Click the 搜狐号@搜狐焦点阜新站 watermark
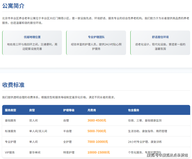Image resolution: width=192 pixels, height=159 pixels. pos(167,155)
